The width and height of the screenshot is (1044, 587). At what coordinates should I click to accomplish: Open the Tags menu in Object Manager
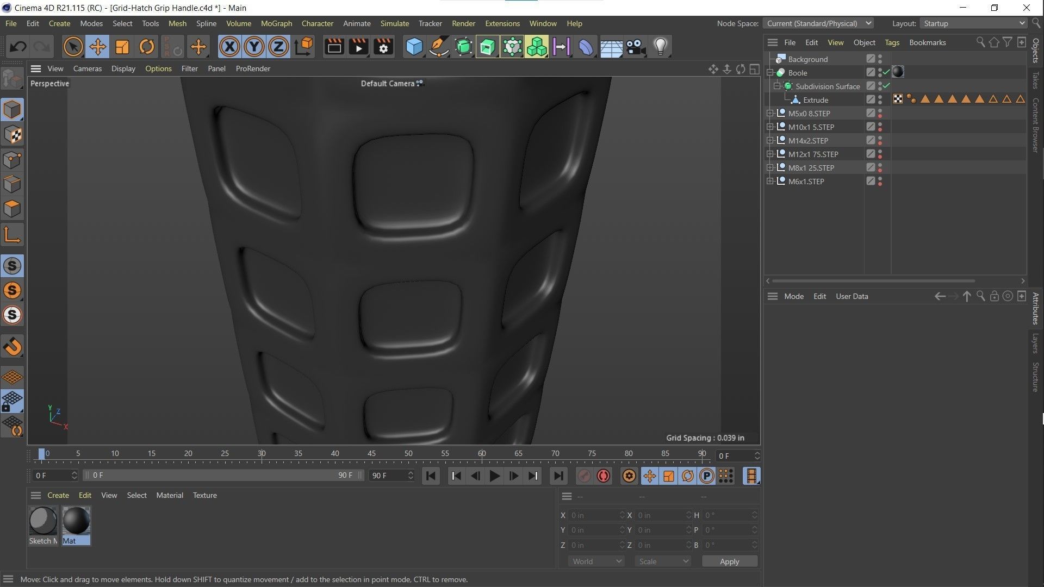892,42
